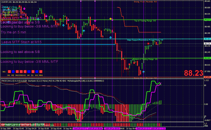Click the large red 88.23 price display

[193, 73]
